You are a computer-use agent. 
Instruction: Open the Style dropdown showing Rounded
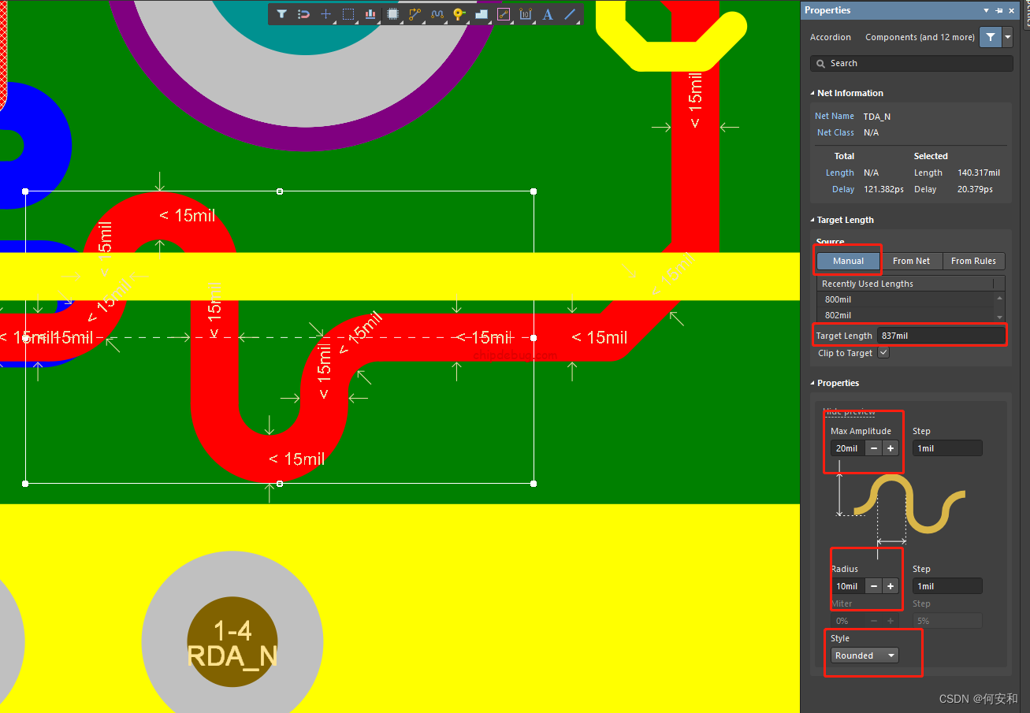point(865,655)
